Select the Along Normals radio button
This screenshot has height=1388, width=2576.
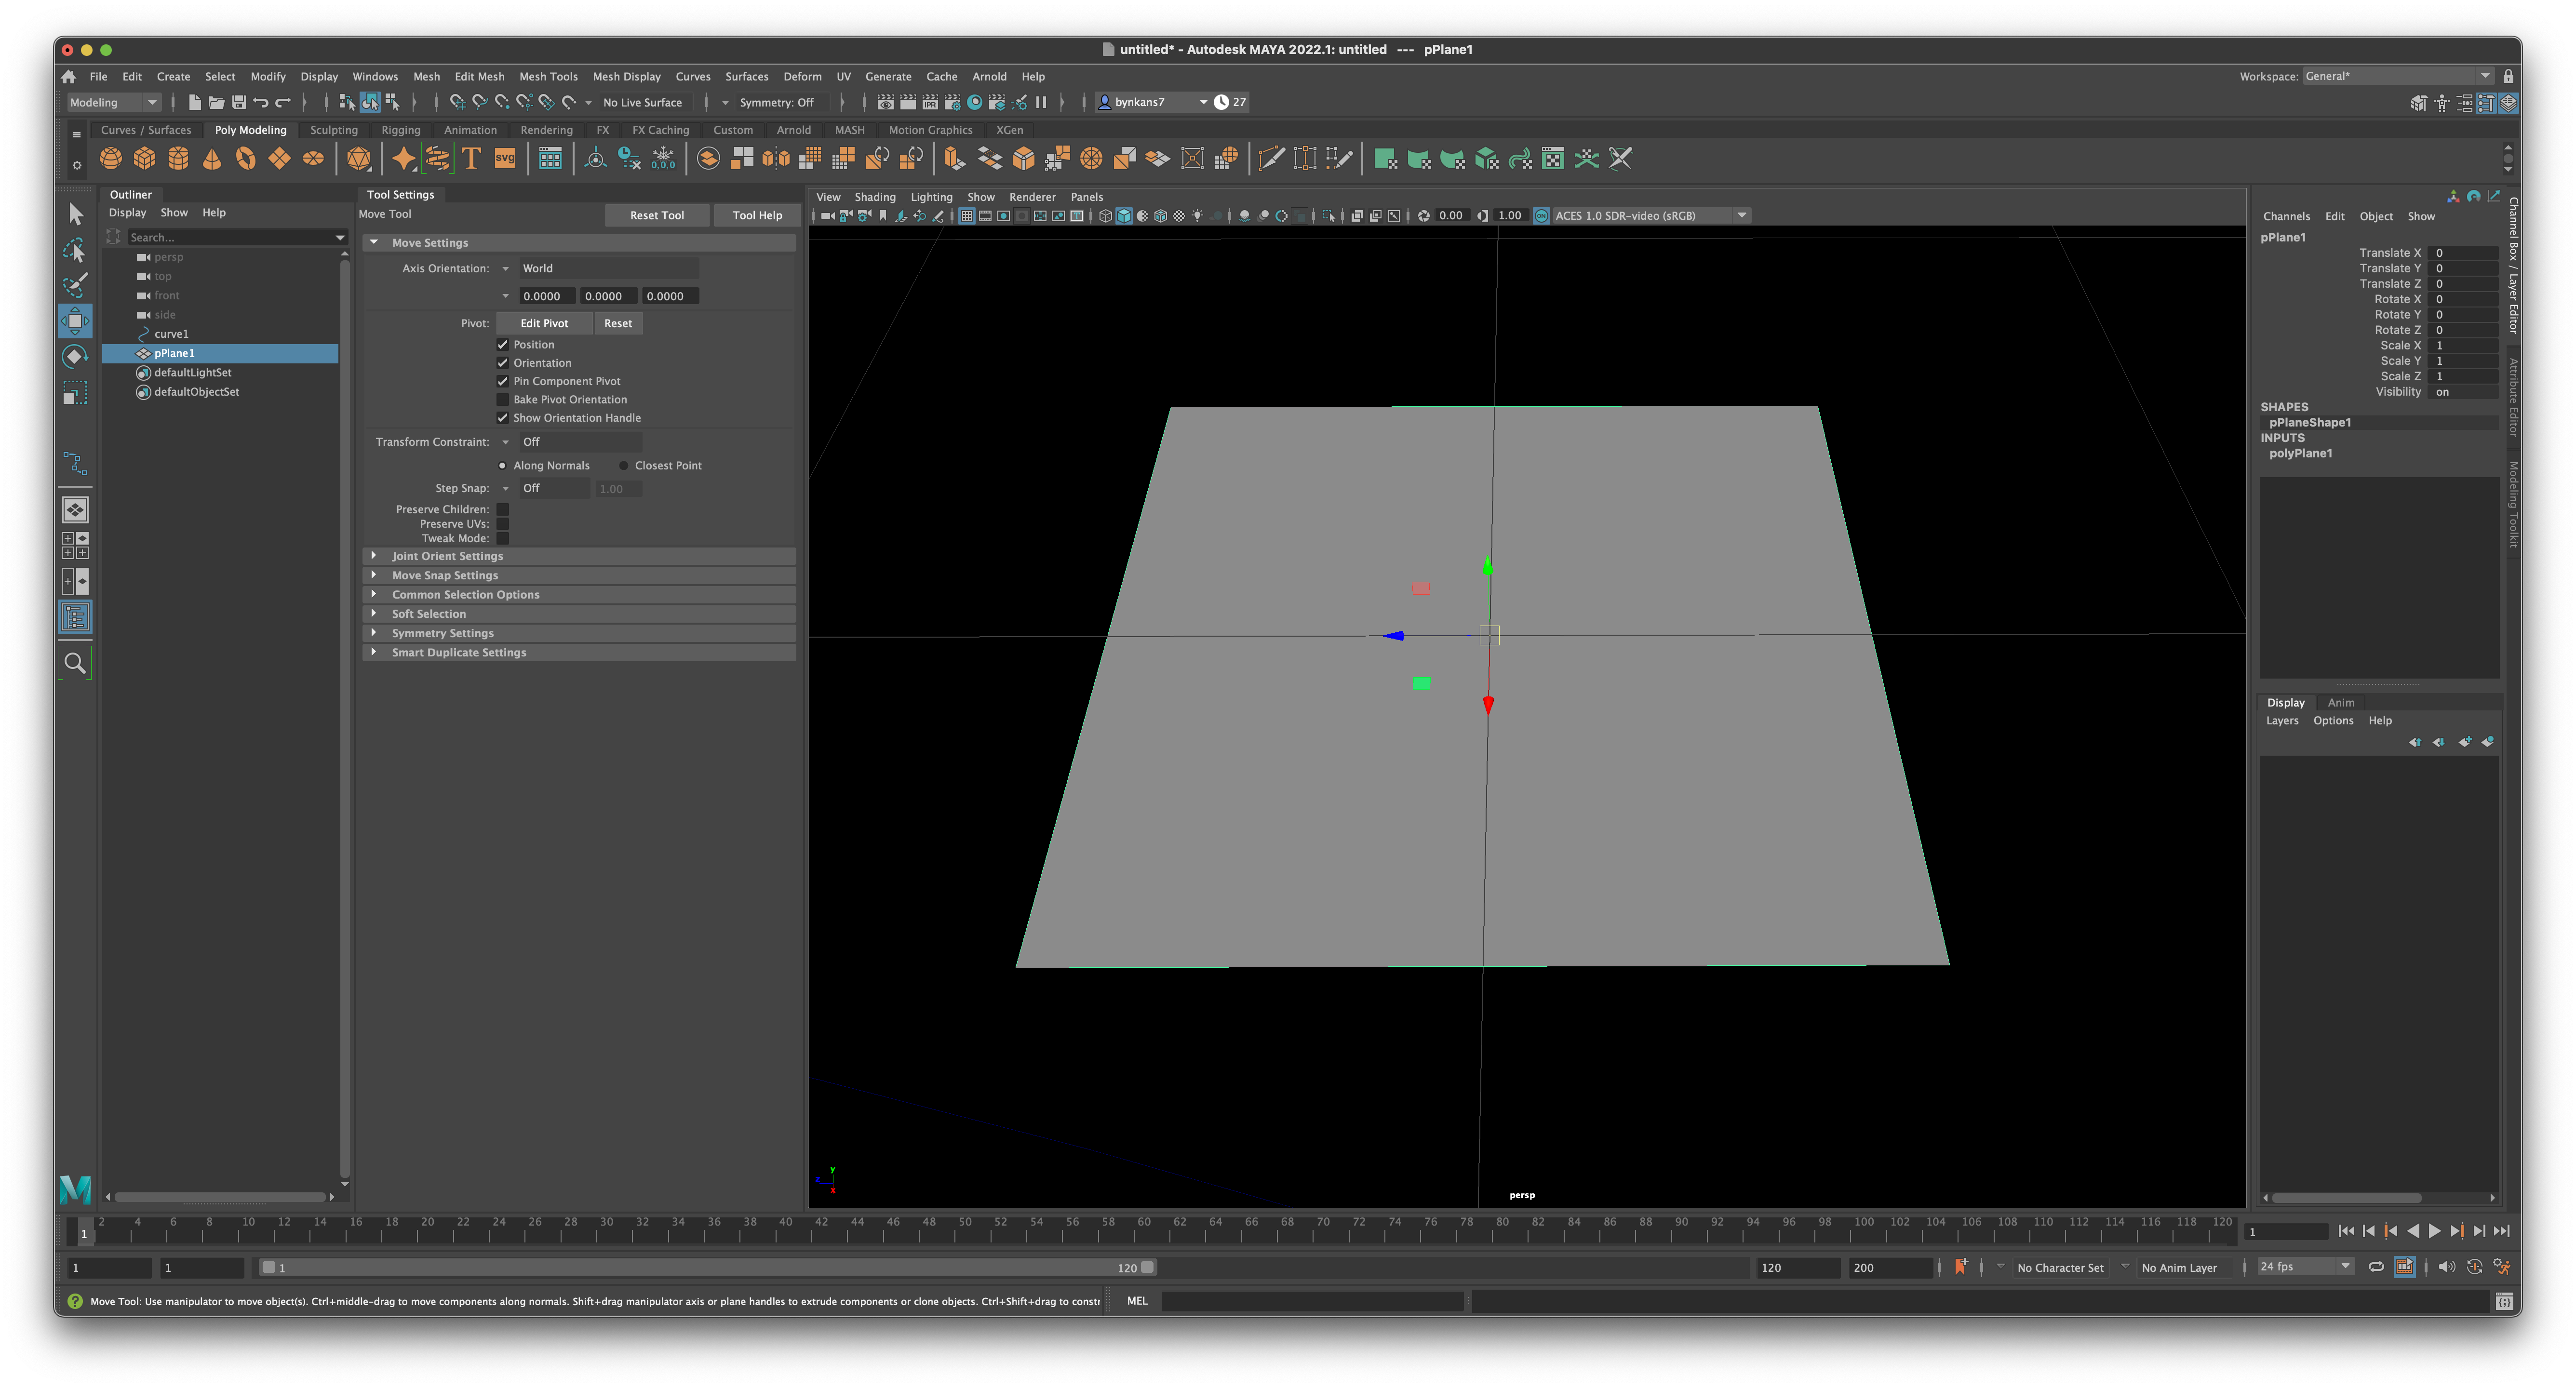(x=502, y=465)
